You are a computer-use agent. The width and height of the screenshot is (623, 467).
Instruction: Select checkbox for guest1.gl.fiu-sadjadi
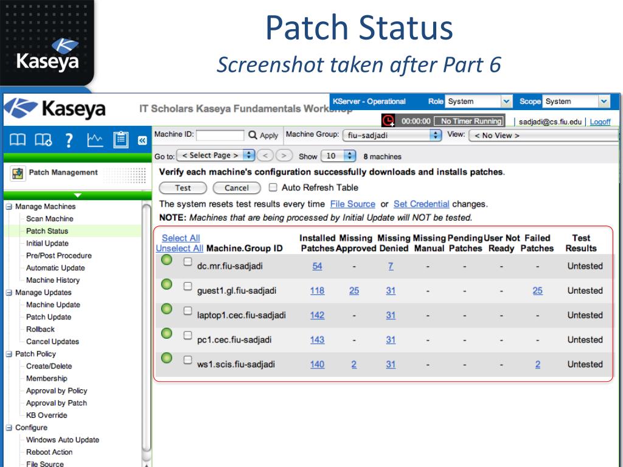(187, 286)
